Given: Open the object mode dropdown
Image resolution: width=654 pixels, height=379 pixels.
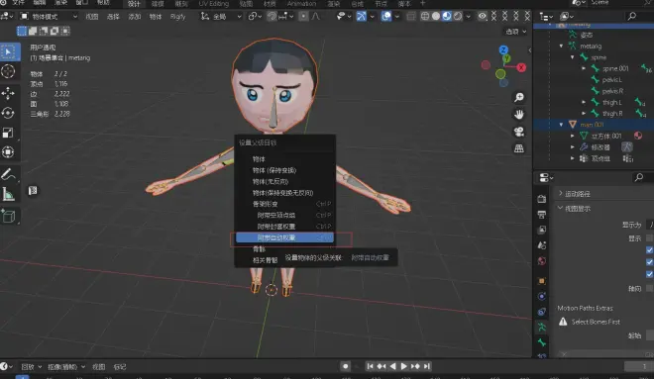Looking at the screenshot, I should point(49,17).
